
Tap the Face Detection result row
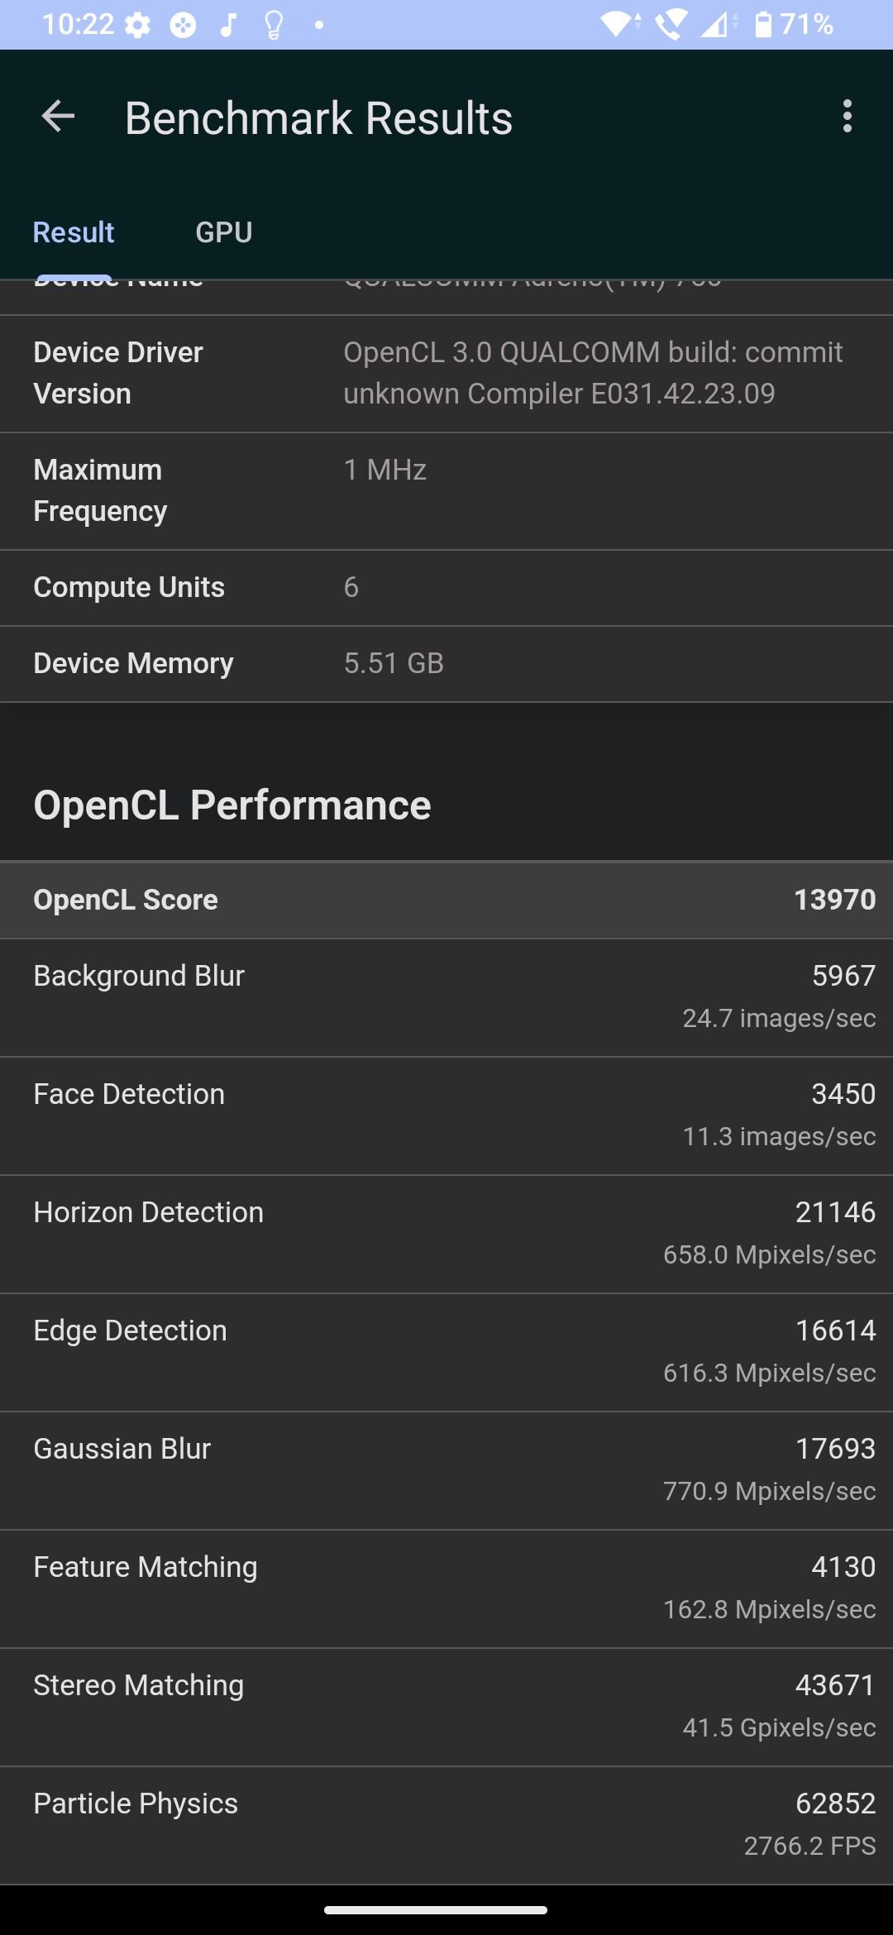446,1116
